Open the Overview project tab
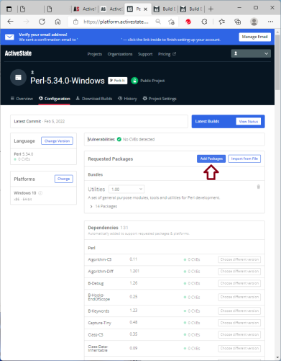281x361 pixels. [x=22, y=99]
